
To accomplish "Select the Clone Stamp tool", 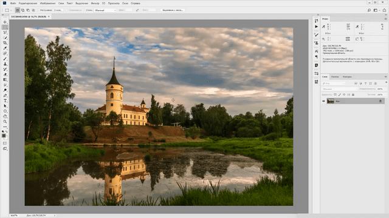I will tap(5, 64).
